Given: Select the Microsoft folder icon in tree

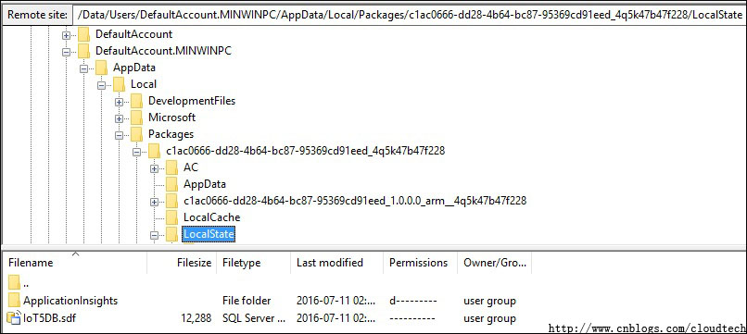Looking at the screenshot, I should coord(136,118).
